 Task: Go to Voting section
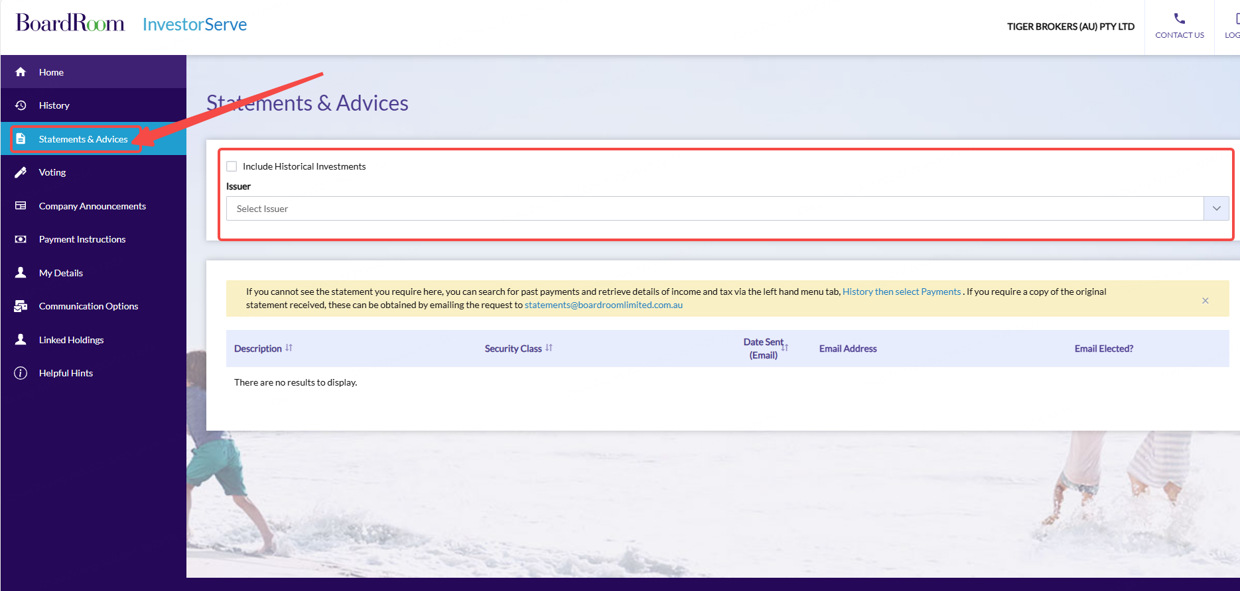point(94,172)
